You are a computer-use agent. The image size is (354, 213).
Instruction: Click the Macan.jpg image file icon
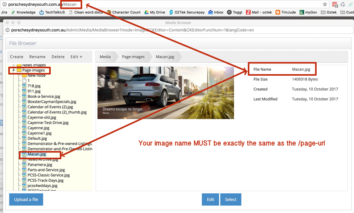click(x=24, y=154)
